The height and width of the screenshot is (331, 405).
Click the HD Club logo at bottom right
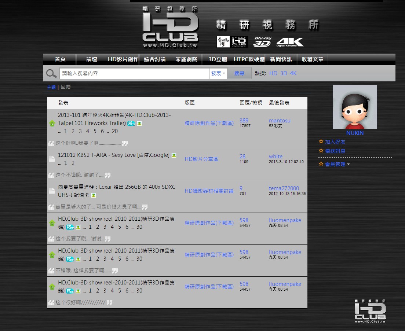pyautogui.click(x=370, y=311)
